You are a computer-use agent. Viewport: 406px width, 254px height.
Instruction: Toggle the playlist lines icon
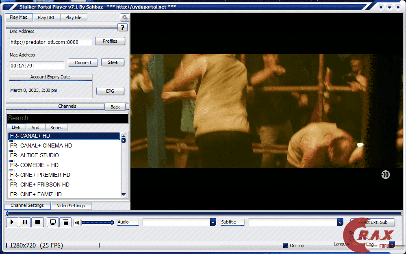[65, 222]
